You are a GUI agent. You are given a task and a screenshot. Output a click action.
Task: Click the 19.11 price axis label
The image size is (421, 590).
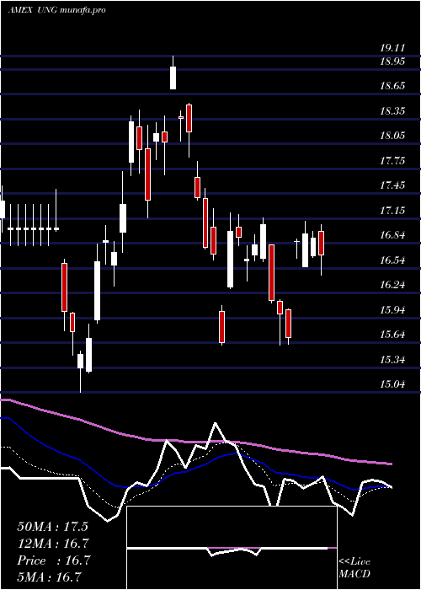pos(392,48)
